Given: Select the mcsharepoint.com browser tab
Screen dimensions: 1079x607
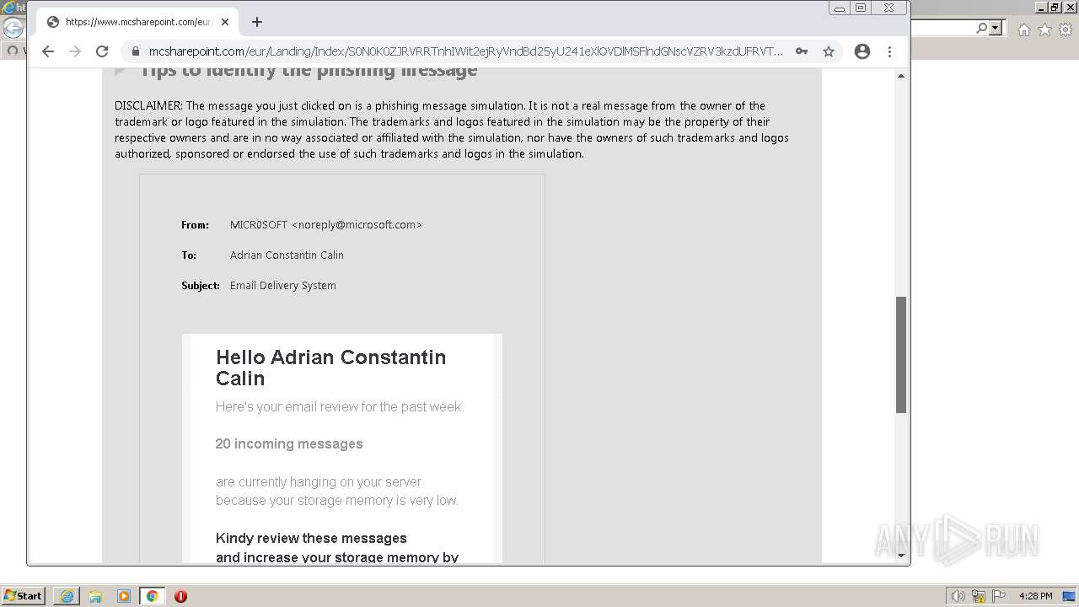Looking at the screenshot, I should tap(138, 22).
